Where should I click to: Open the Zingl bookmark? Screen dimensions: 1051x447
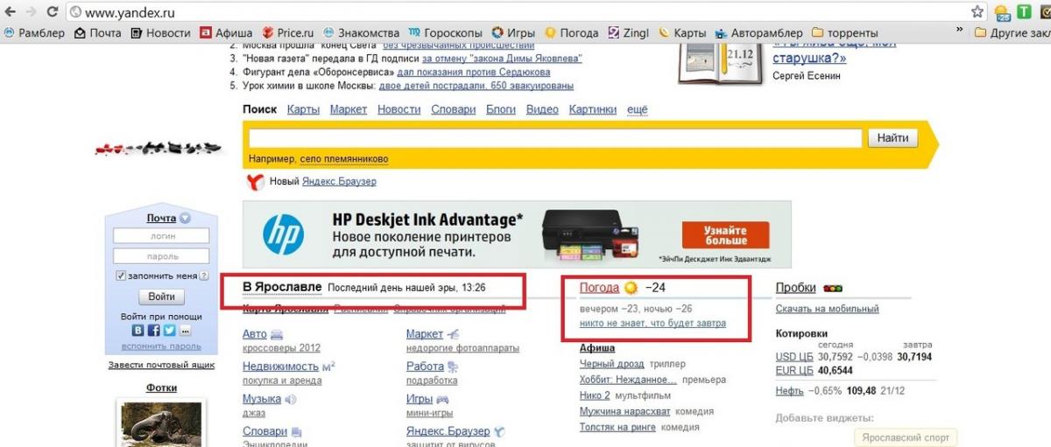tap(630, 32)
